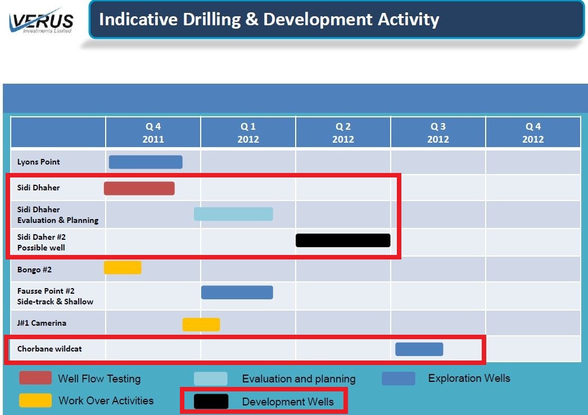Select the J#1 Camerina row label
This screenshot has height=415, width=588.
click(42, 323)
